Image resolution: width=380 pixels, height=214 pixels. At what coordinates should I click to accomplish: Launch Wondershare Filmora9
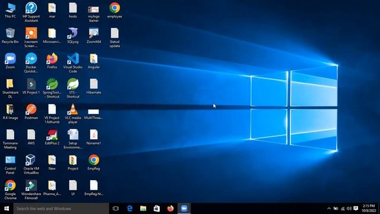(31, 190)
